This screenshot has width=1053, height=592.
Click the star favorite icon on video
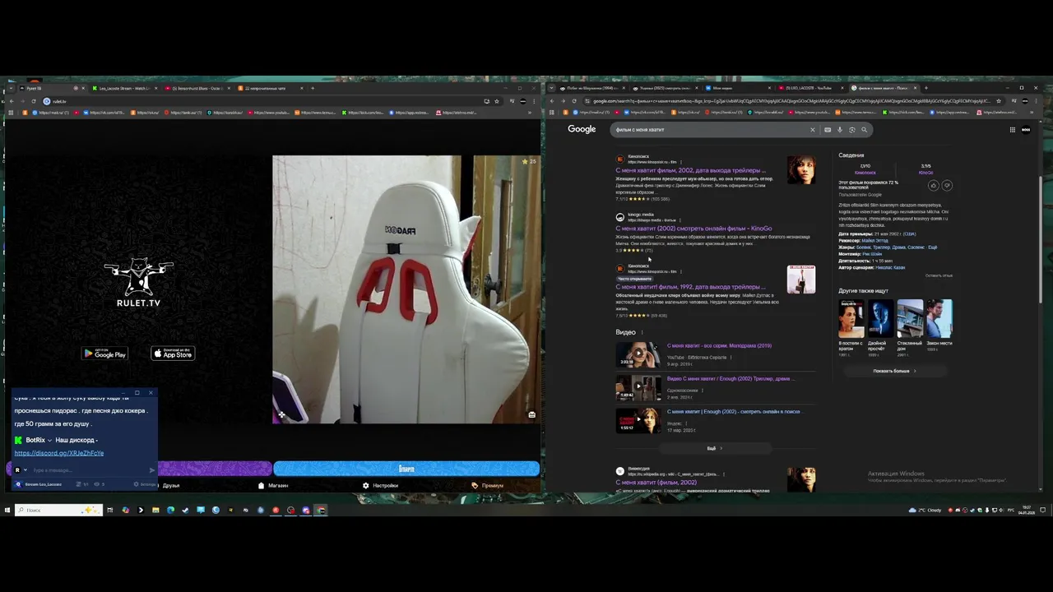pos(525,161)
